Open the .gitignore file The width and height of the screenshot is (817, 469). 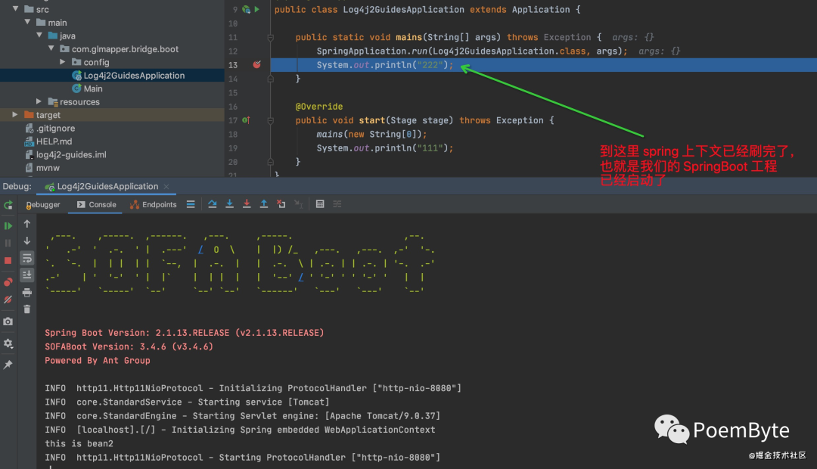(50, 128)
